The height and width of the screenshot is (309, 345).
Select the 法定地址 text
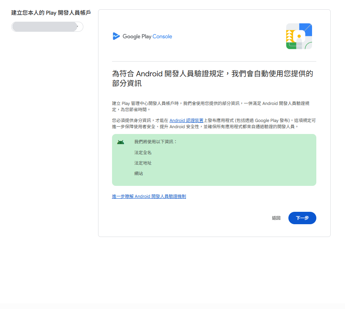point(143,163)
